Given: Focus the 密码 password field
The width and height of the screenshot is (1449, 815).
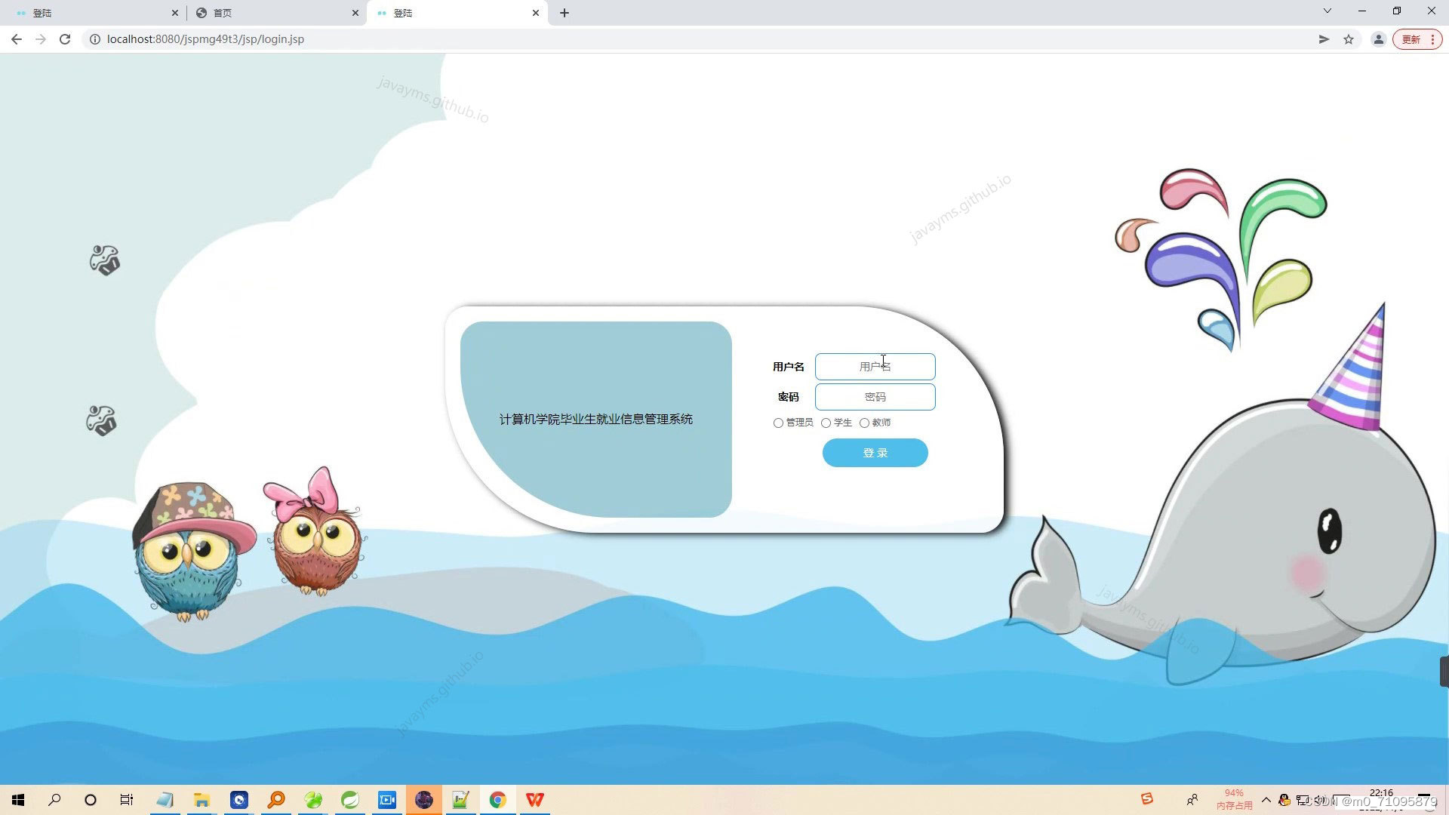Looking at the screenshot, I should (x=875, y=397).
